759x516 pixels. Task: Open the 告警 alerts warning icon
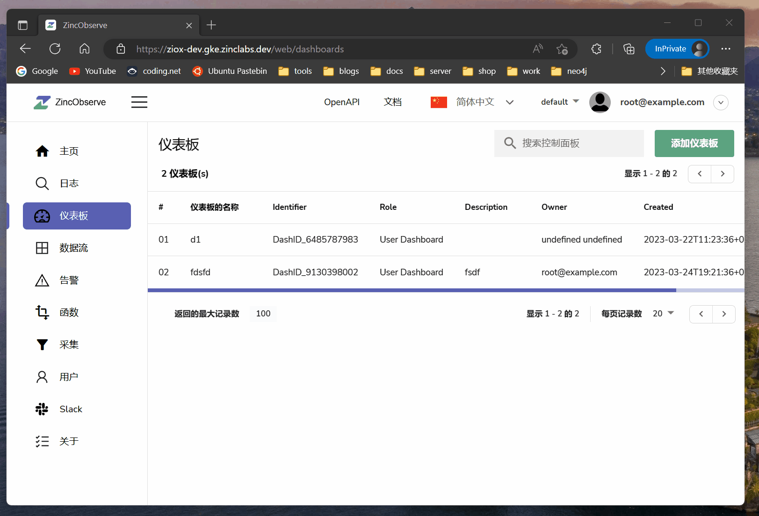coord(42,280)
